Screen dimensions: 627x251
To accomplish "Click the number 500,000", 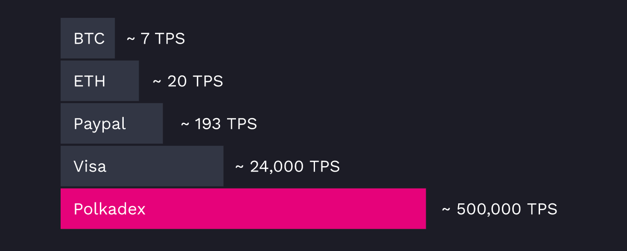I will click(489, 210).
